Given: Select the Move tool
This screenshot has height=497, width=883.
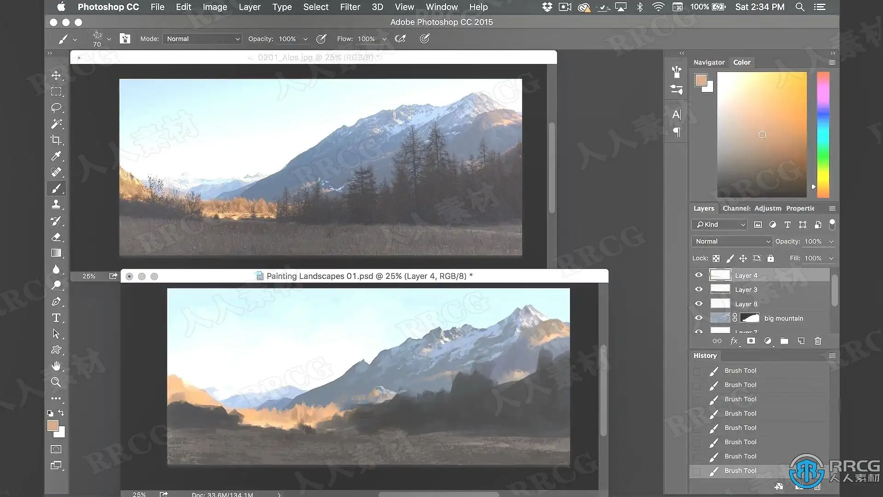Looking at the screenshot, I should (x=56, y=75).
